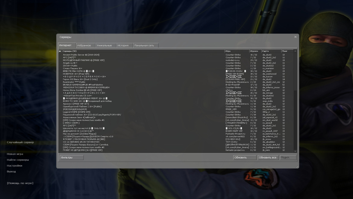The image size is (353, 199).
Task: Click the scrollbar up arrow in server list
Action: pyautogui.click(x=295, y=51)
